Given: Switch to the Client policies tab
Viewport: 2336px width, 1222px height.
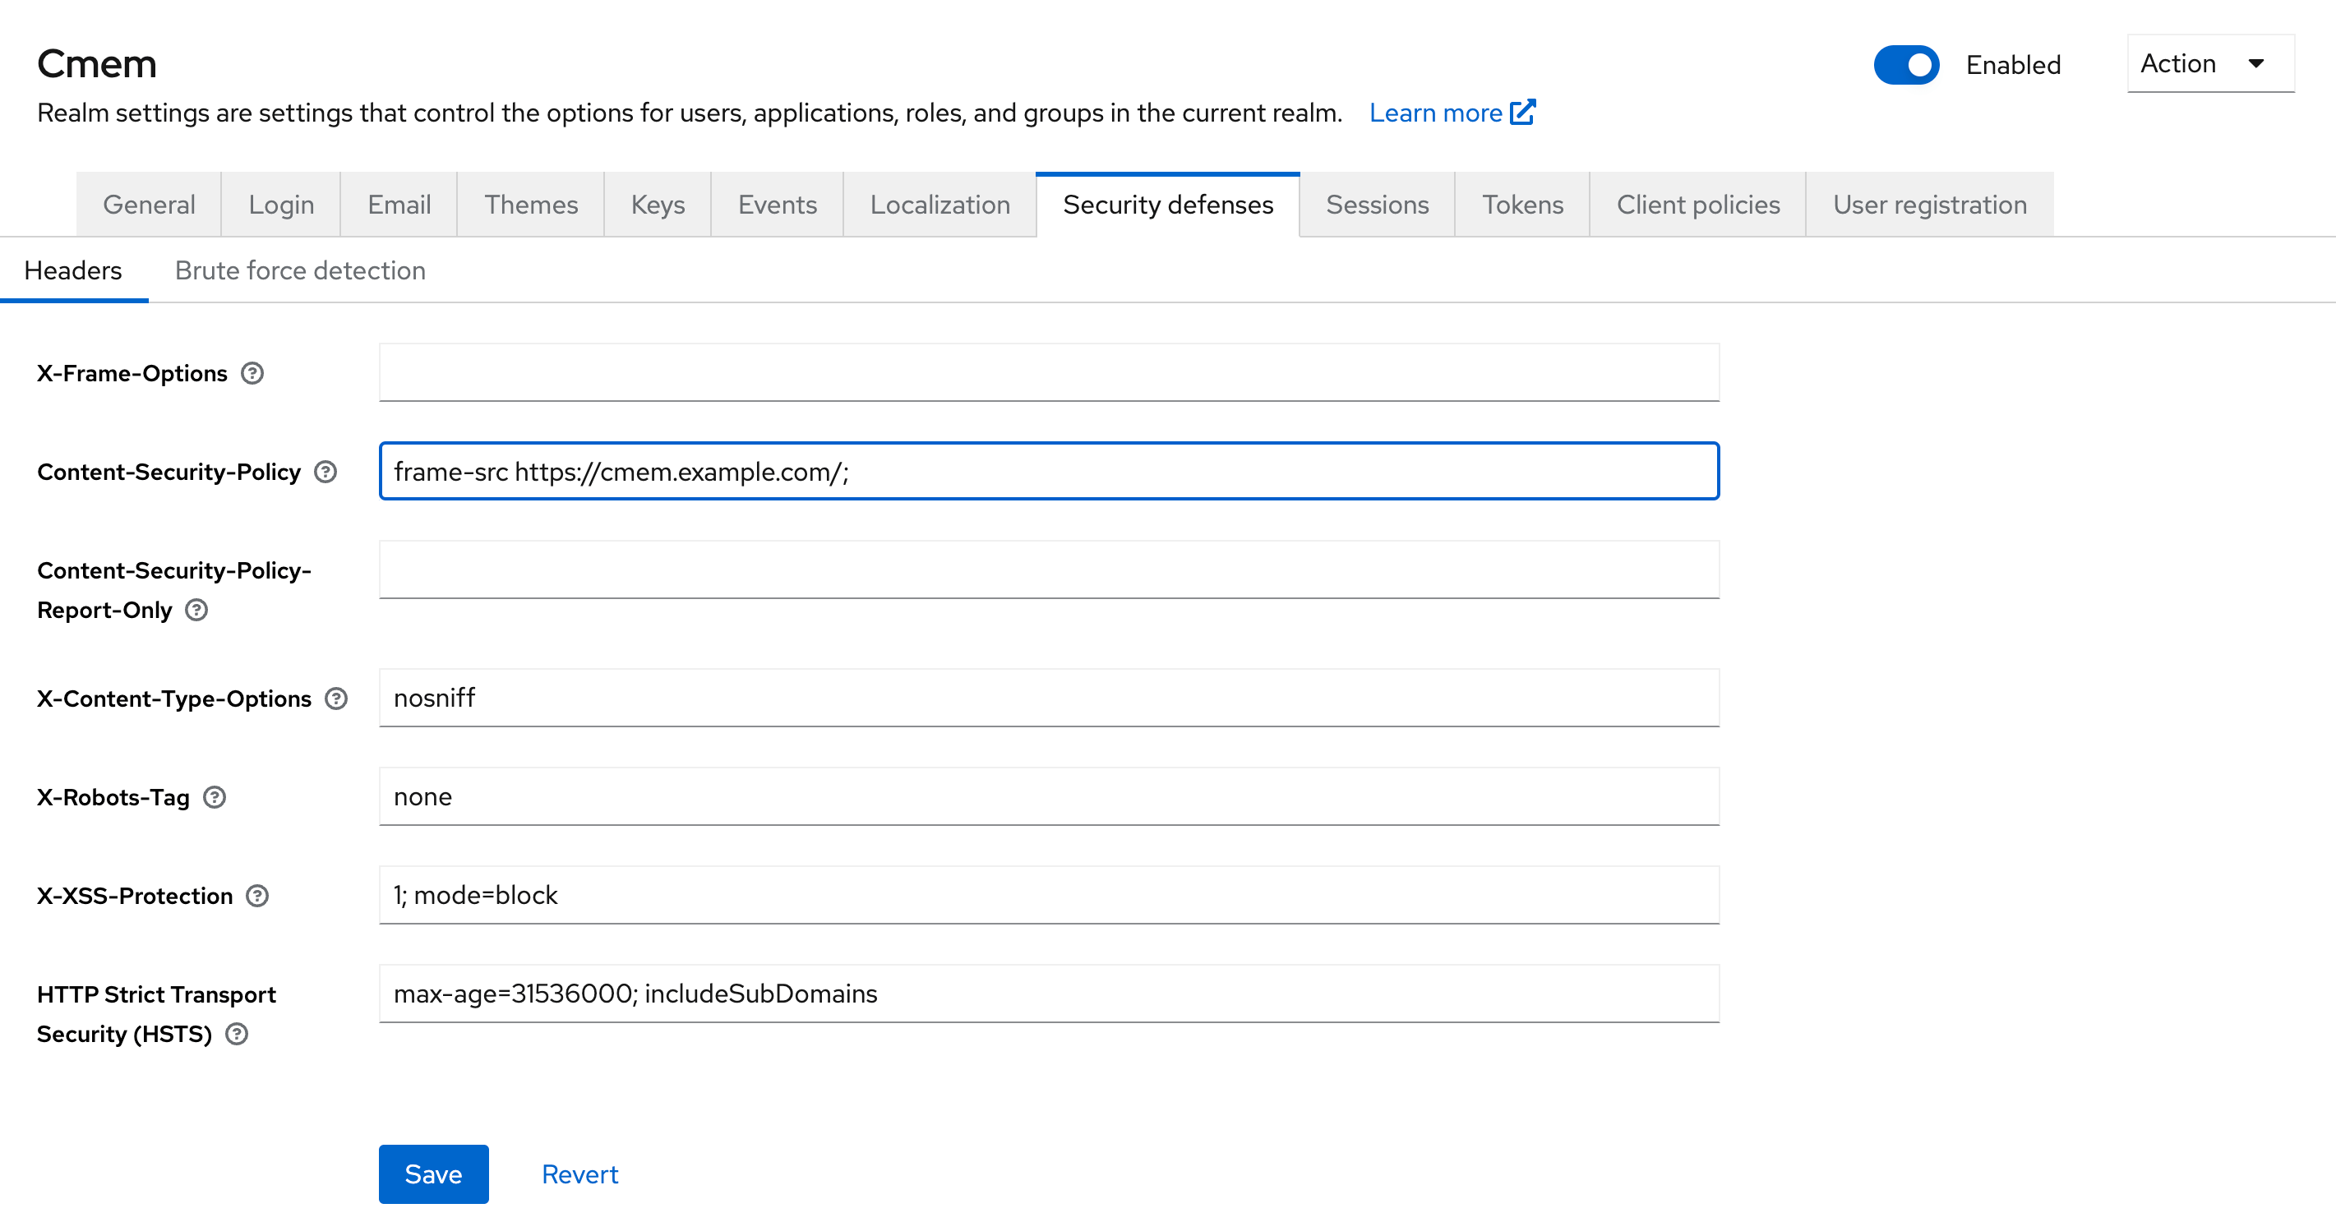Looking at the screenshot, I should coord(1697,205).
